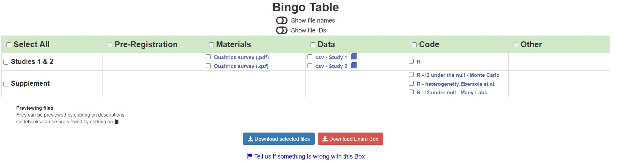Preview the csv - Study 1 file

click(331, 57)
